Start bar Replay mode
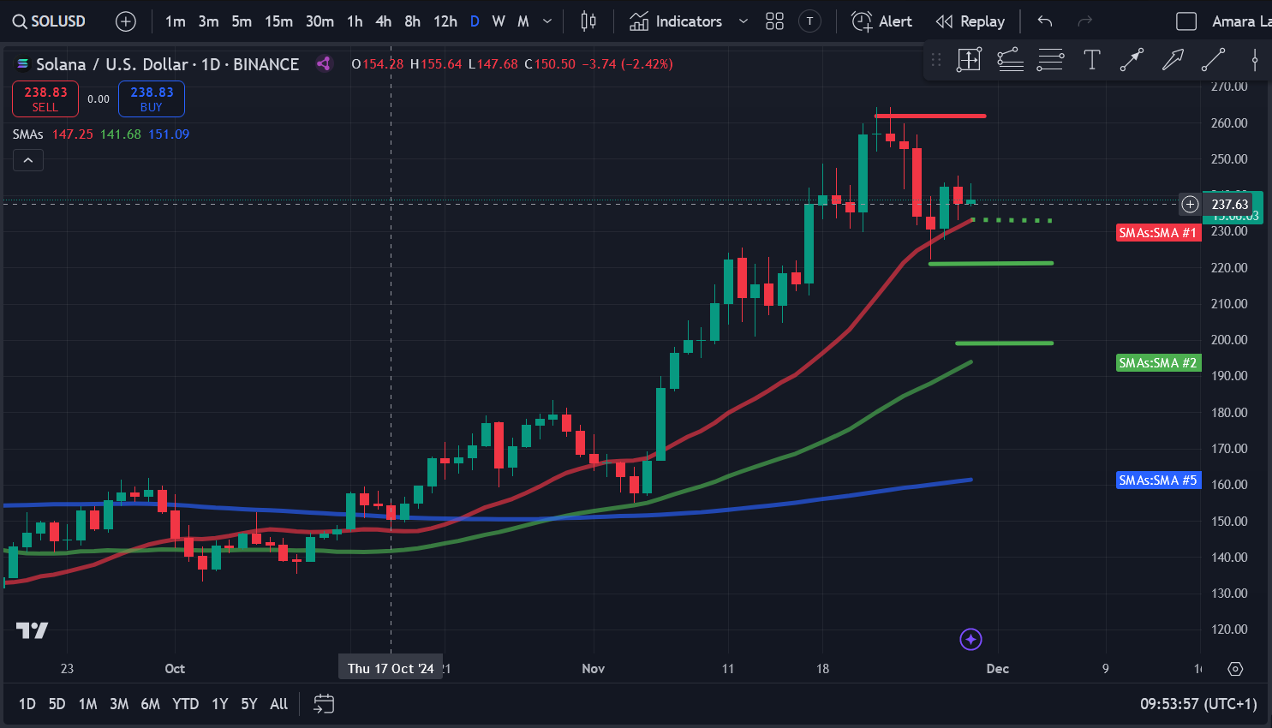This screenshot has height=728, width=1272. tap(970, 21)
